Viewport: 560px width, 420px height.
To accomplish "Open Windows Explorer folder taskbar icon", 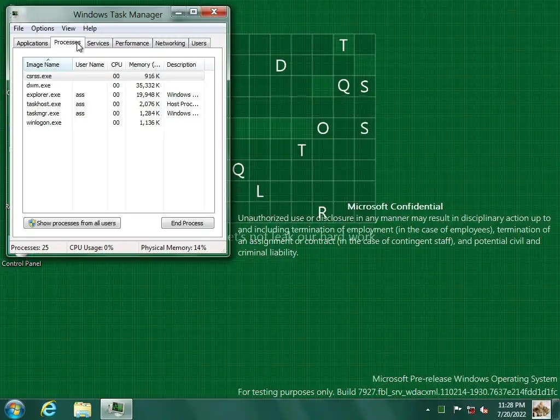I will click(83, 409).
